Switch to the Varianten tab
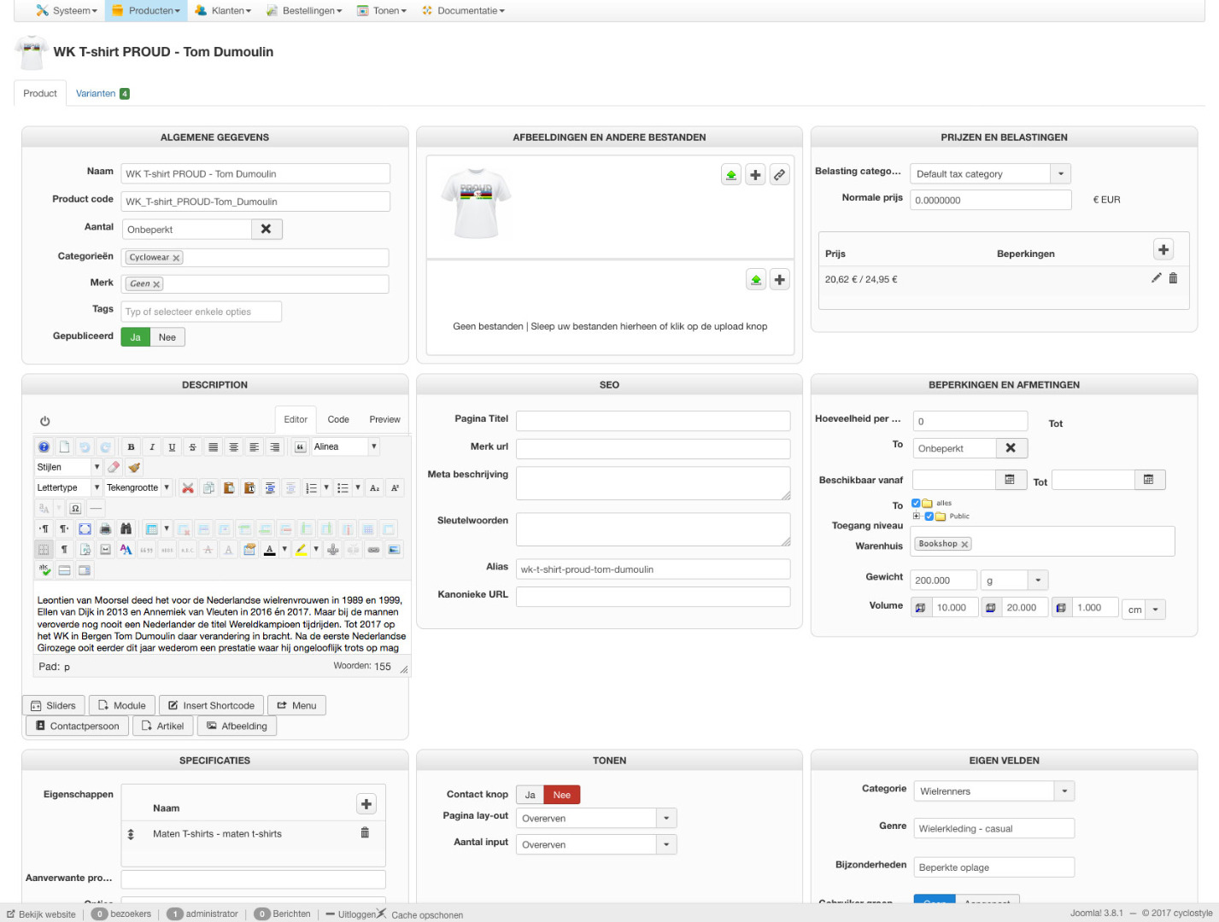This screenshot has width=1219, height=922. click(103, 93)
